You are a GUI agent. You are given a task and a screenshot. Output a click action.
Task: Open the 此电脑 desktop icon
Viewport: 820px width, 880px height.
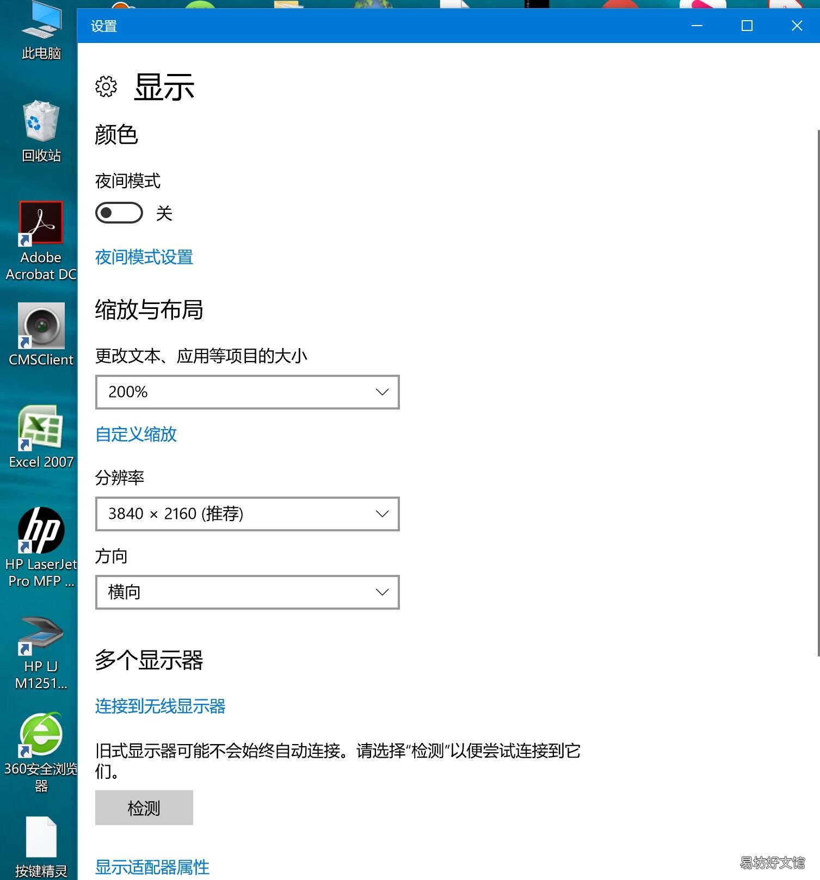click(x=41, y=31)
